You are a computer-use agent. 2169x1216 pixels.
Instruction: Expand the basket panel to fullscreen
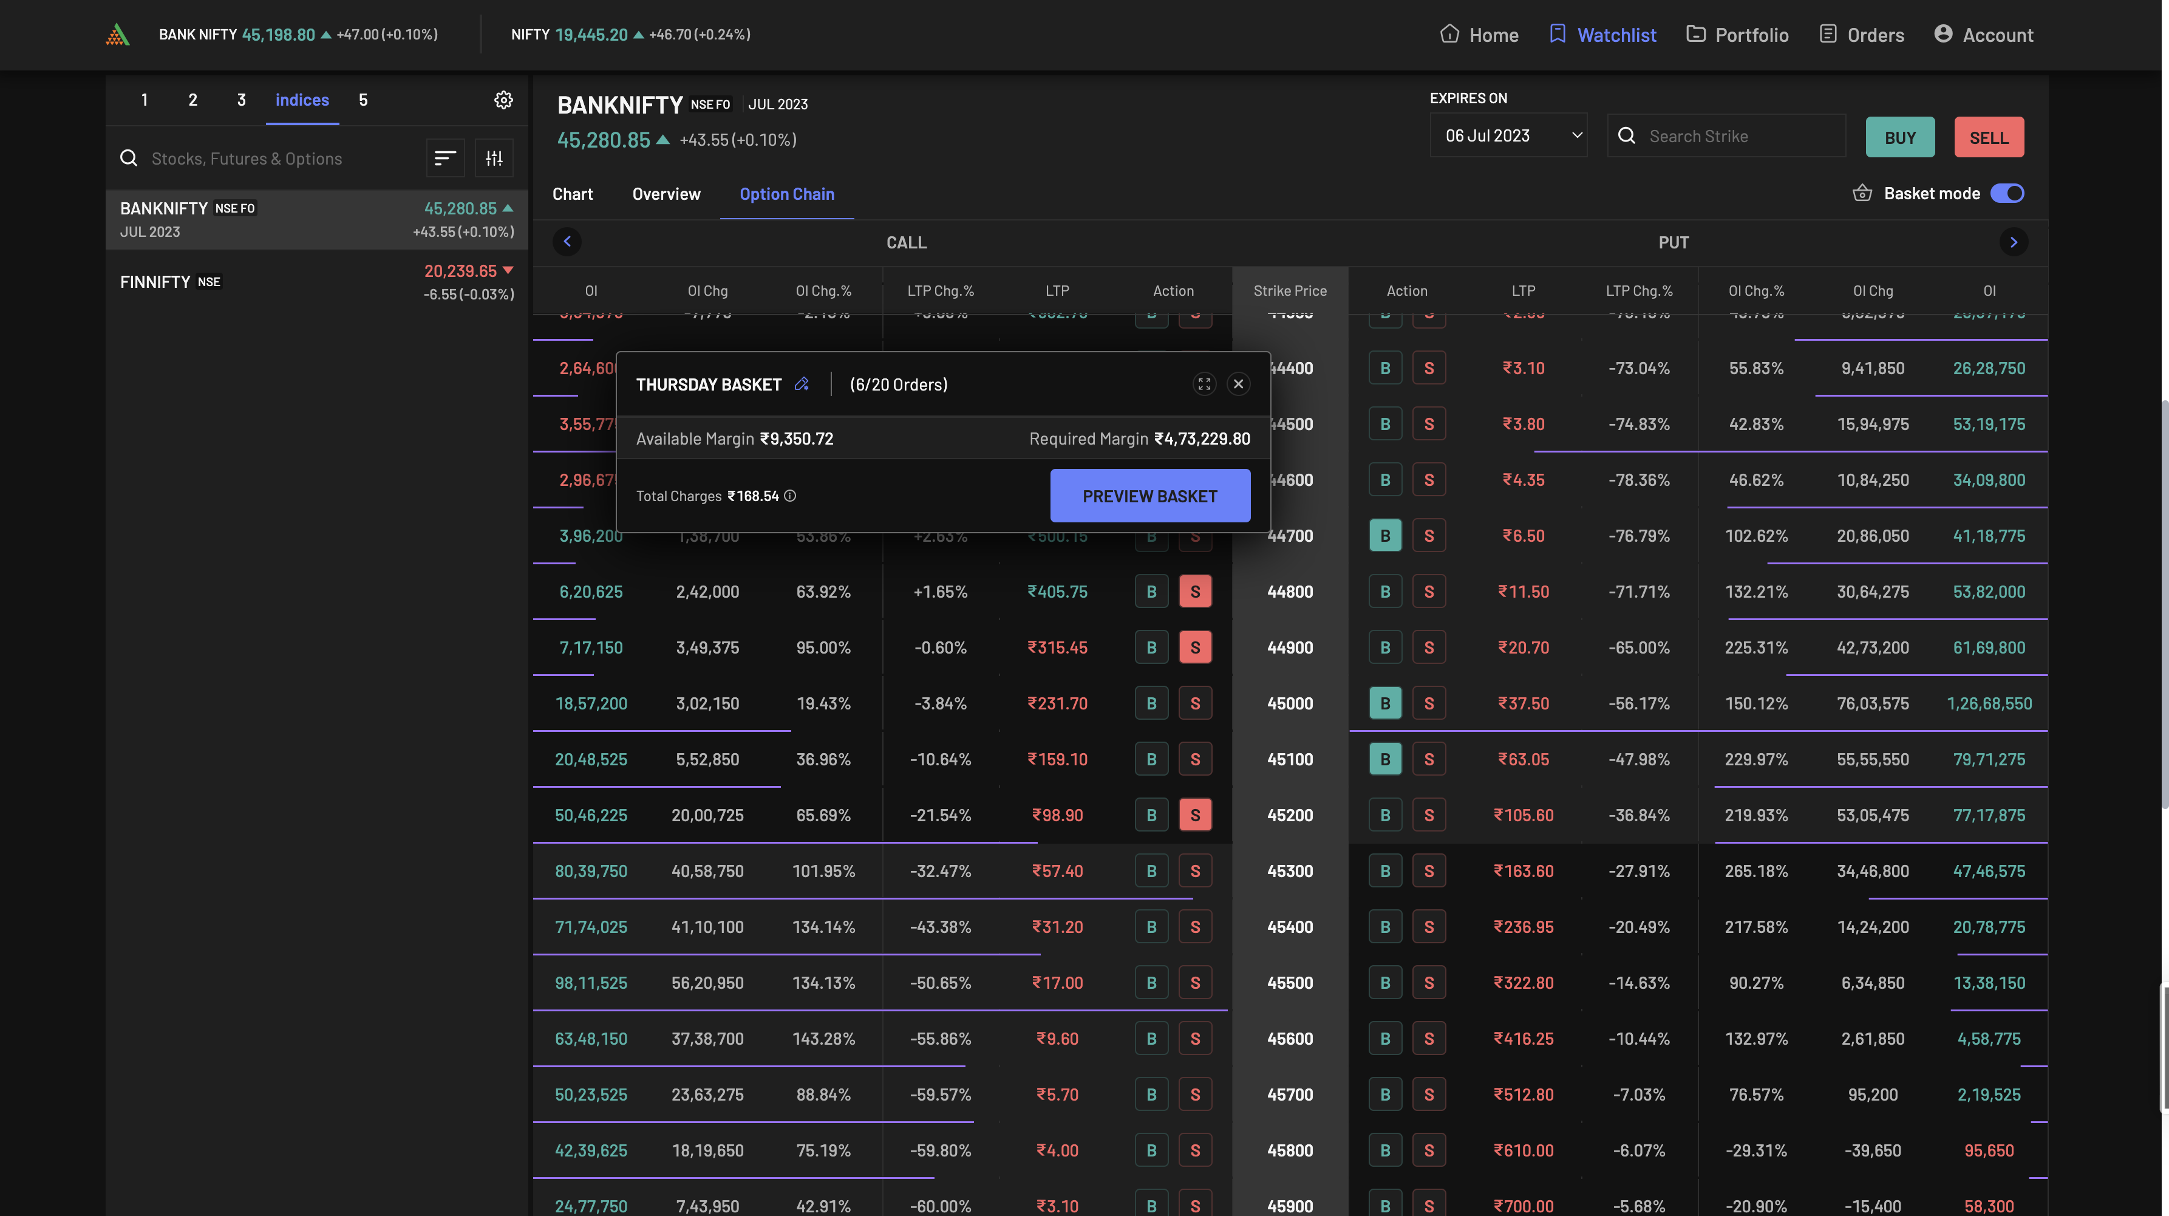click(x=1204, y=384)
